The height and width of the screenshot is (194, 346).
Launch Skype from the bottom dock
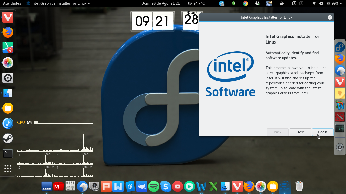pyautogui.click(x=166, y=186)
